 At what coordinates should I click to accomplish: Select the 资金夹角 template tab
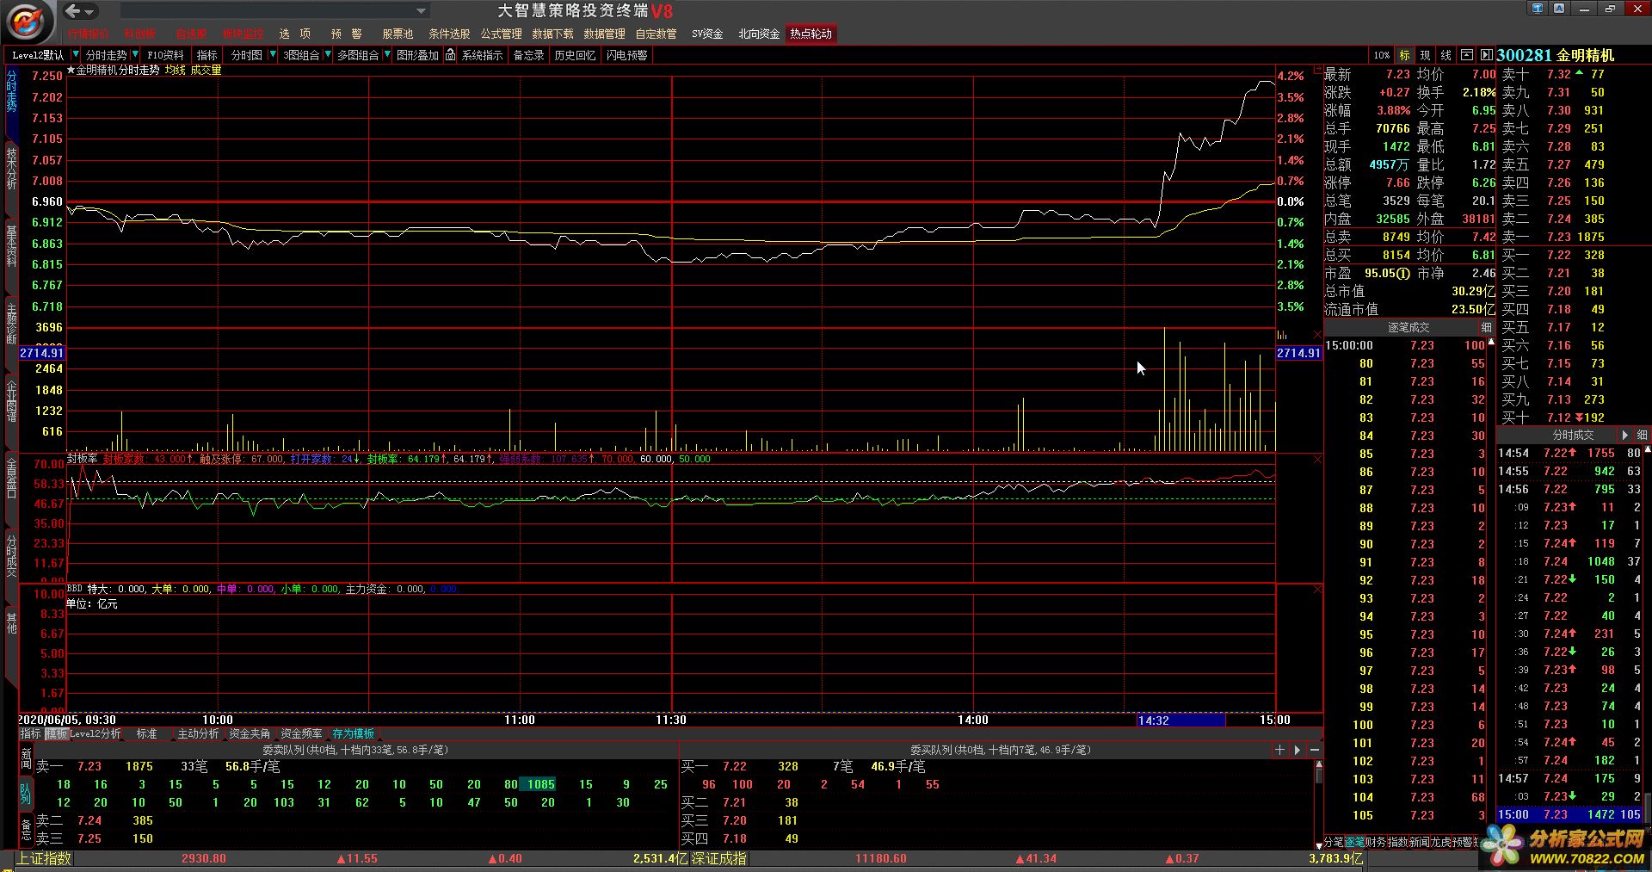pos(250,733)
